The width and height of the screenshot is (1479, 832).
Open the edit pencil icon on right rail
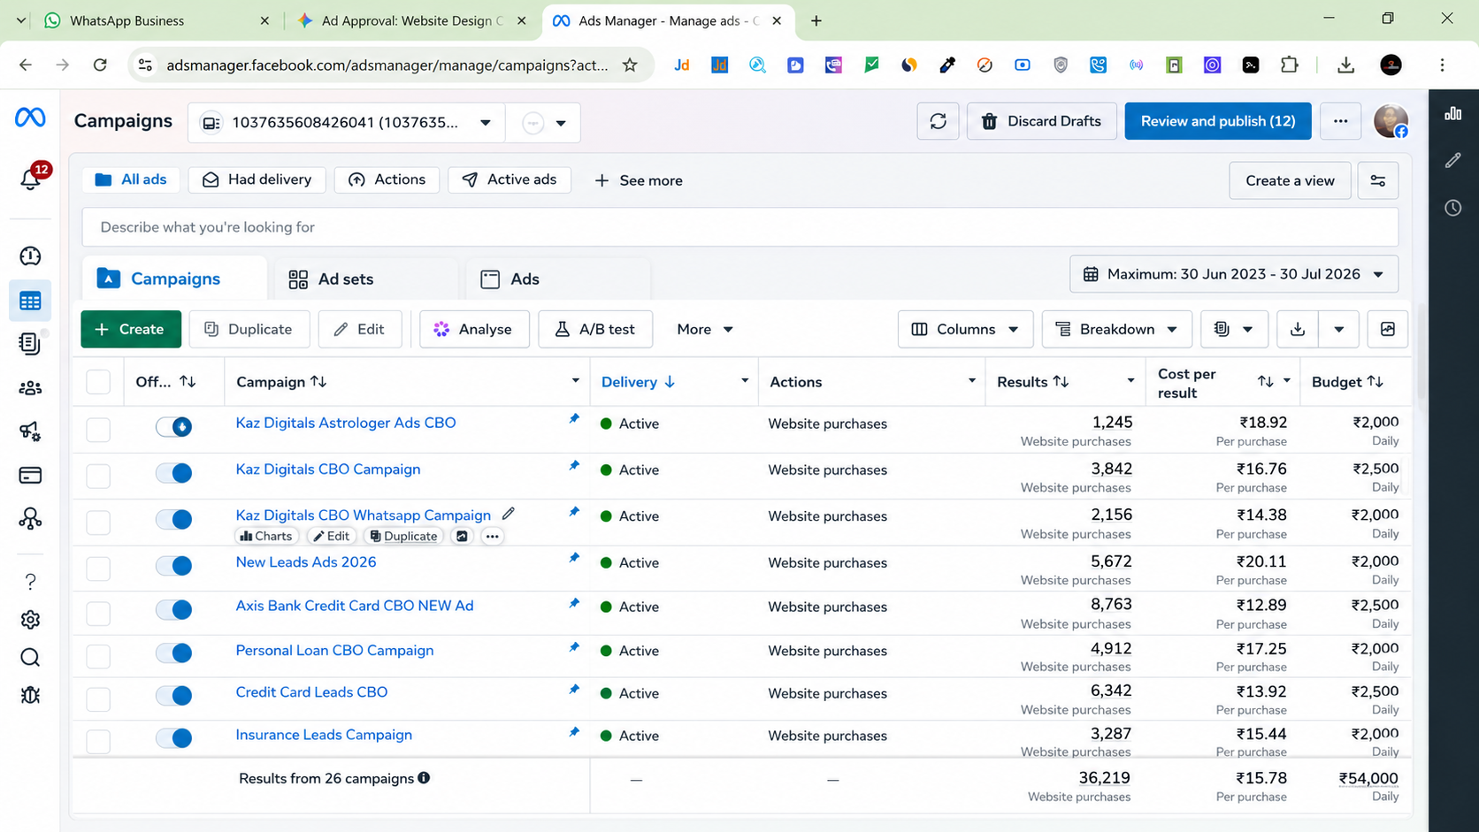[1453, 160]
